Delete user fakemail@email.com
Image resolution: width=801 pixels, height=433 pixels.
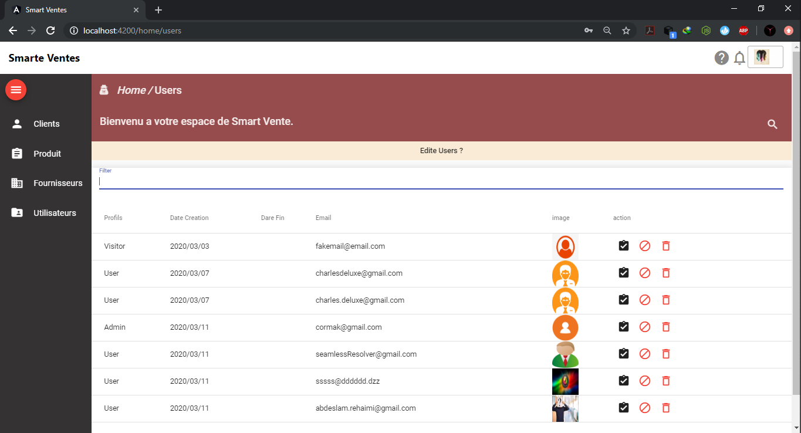(666, 246)
